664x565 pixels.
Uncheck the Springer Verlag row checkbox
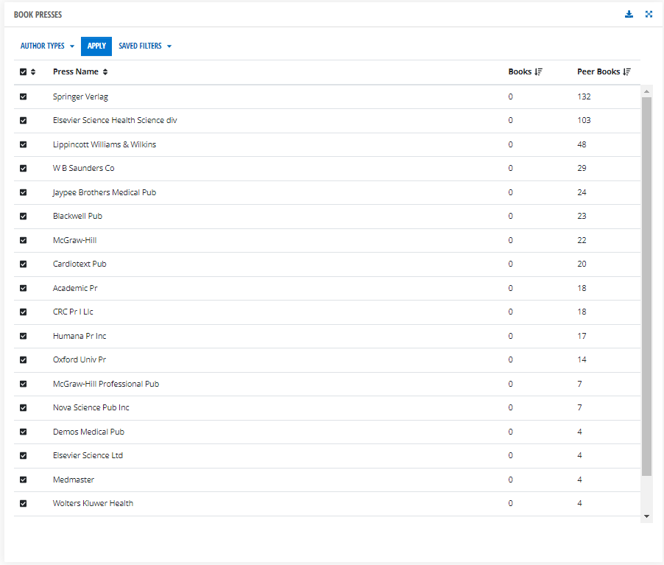24,96
